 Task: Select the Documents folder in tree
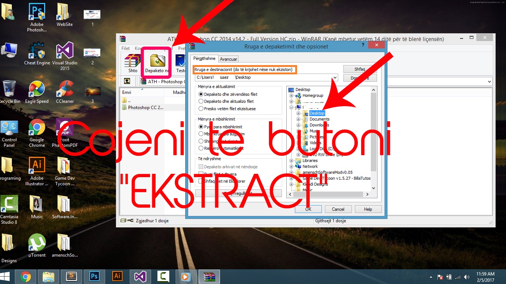point(319,119)
